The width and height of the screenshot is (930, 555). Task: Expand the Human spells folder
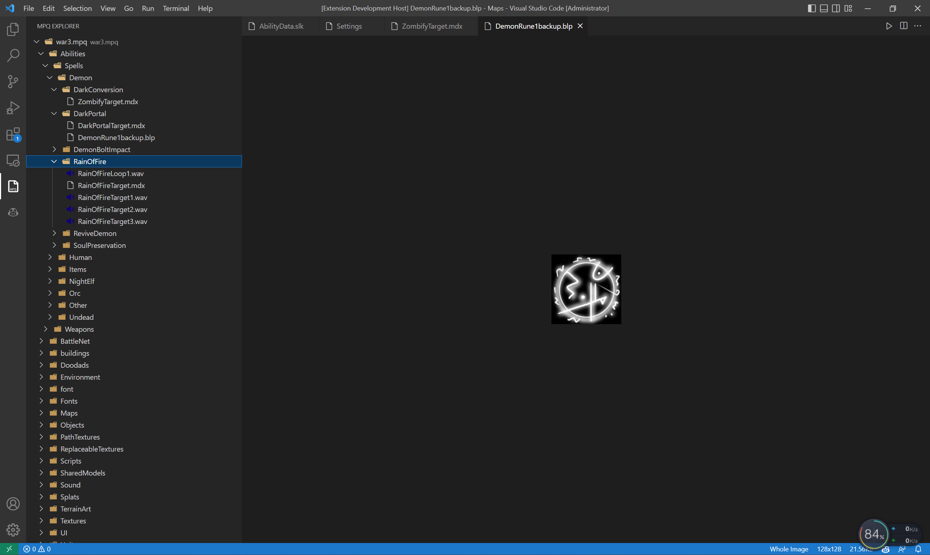[x=50, y=257]
